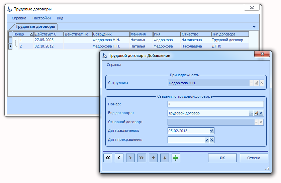Open Справка menu in the dialog
281x183 pixels.
114,65
